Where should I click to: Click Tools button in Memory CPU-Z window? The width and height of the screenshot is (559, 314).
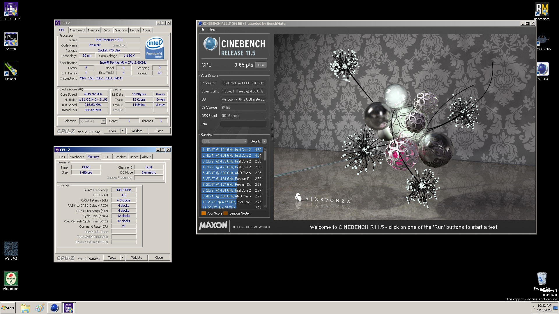click(x=112, y=258)
